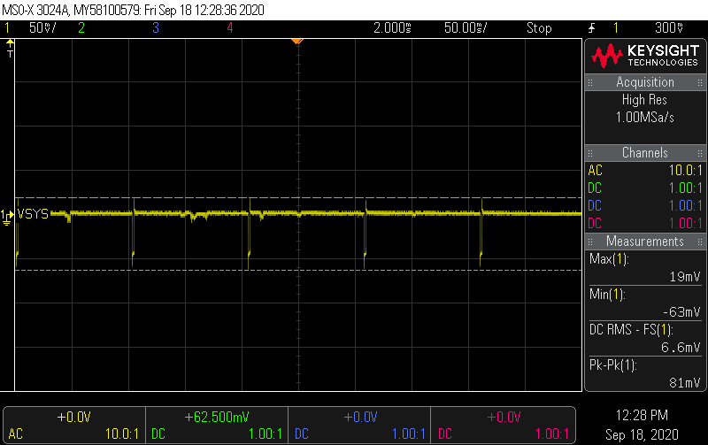Click the Max(1) 19mV measurement
The height and width of the screenshot is (445, 708).
[645, 268]
